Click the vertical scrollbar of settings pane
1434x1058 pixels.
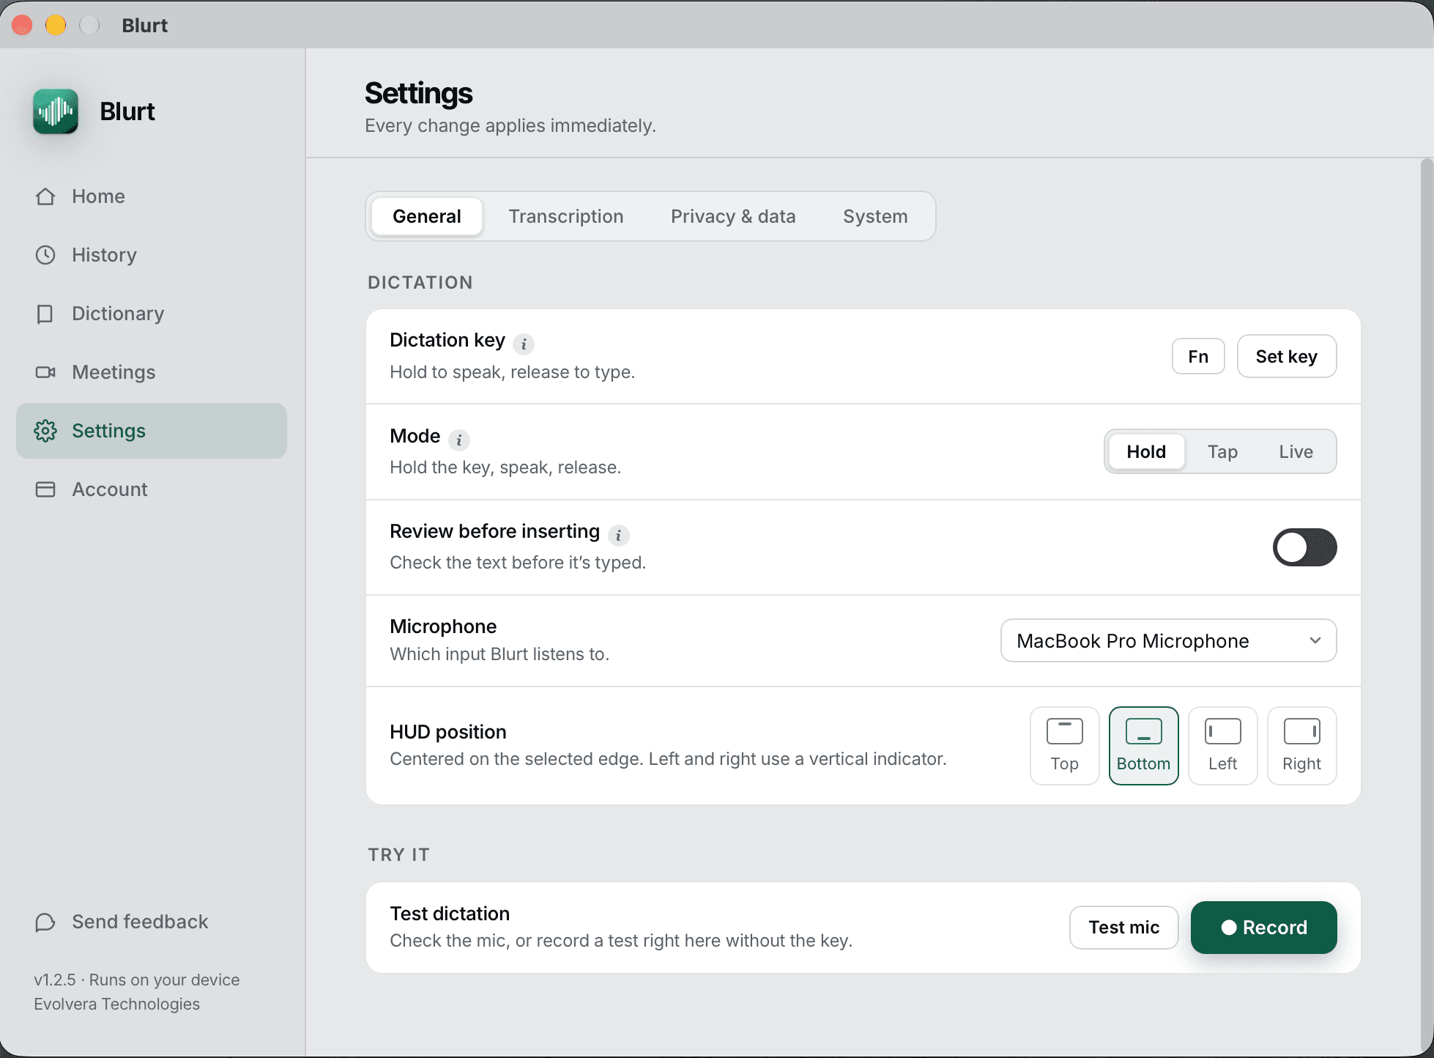[x=1427, y=607]
